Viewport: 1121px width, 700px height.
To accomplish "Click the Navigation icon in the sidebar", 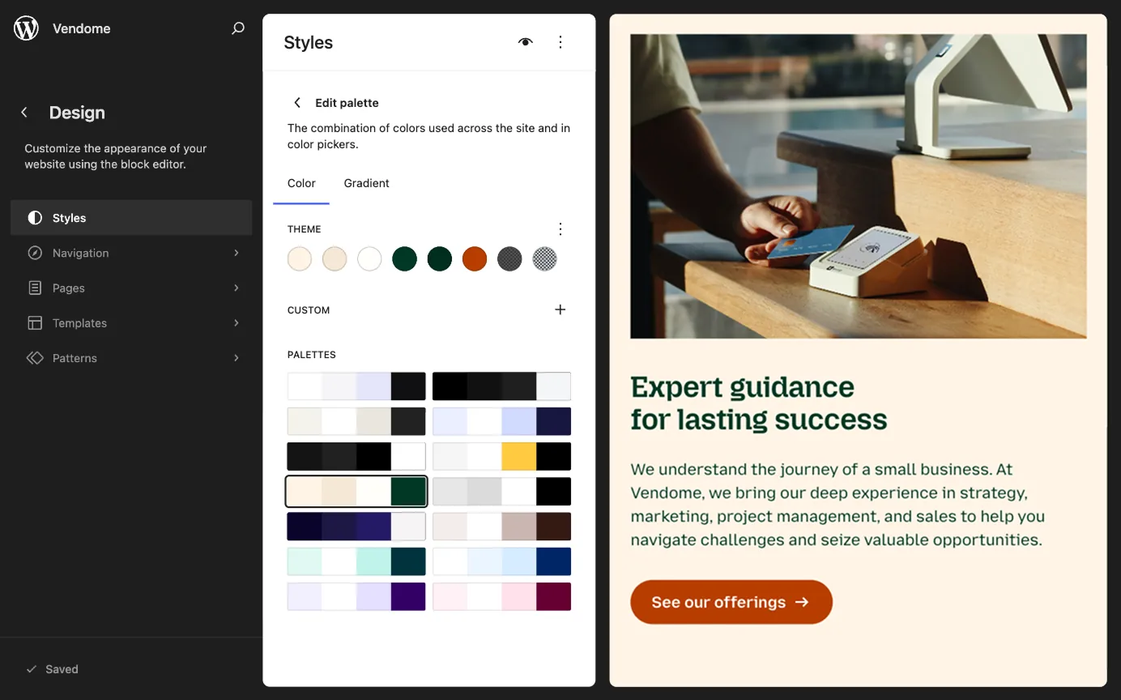I will [x=34, y=253].
